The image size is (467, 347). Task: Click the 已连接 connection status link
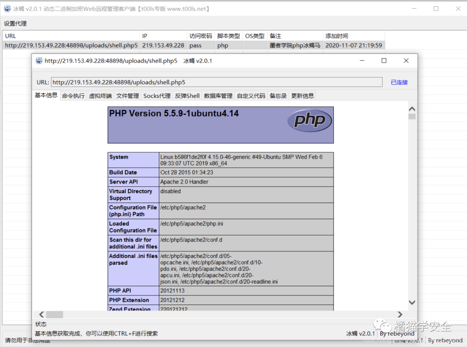(x=399, y=82)
